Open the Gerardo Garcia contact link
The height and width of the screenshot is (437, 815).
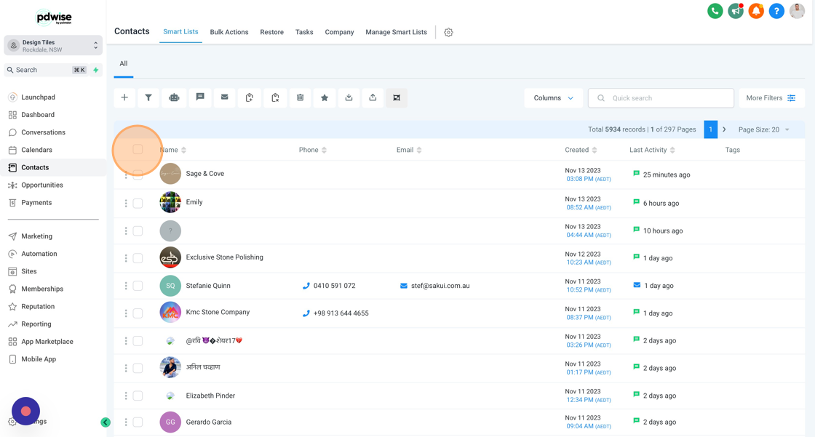[x=208, y=422]
